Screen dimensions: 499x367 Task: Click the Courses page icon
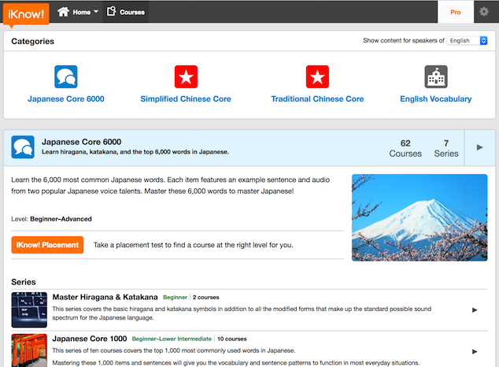point(111,12)
